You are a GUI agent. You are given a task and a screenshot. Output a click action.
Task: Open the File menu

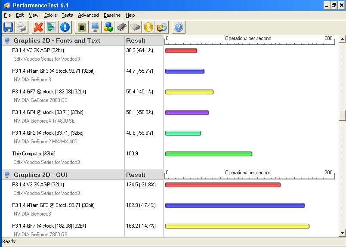click(7, 15)
